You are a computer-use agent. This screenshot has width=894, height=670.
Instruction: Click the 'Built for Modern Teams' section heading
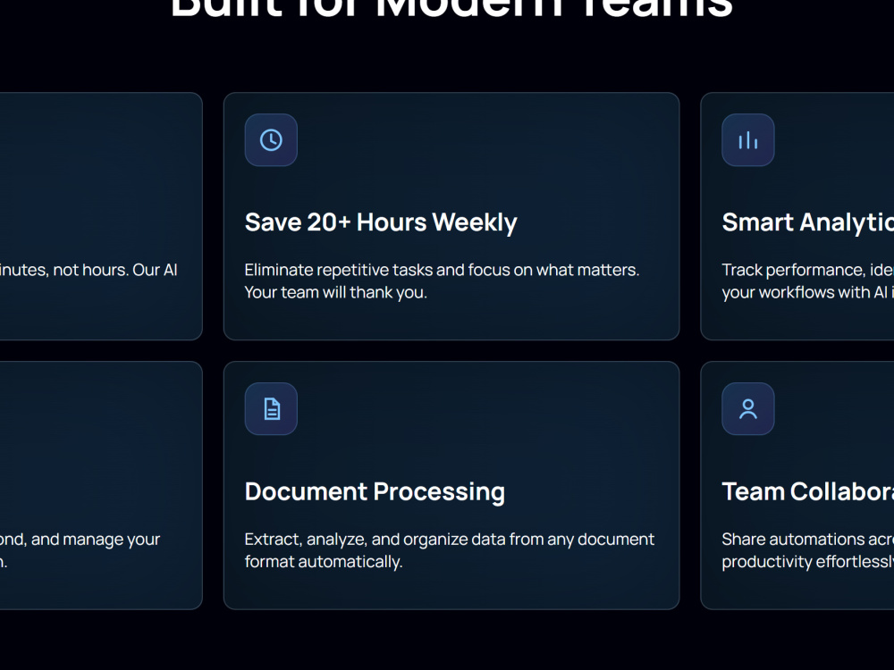[451, 8]
